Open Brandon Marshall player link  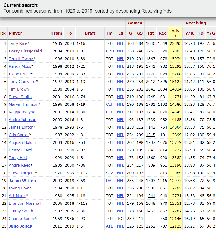(25, 204)
